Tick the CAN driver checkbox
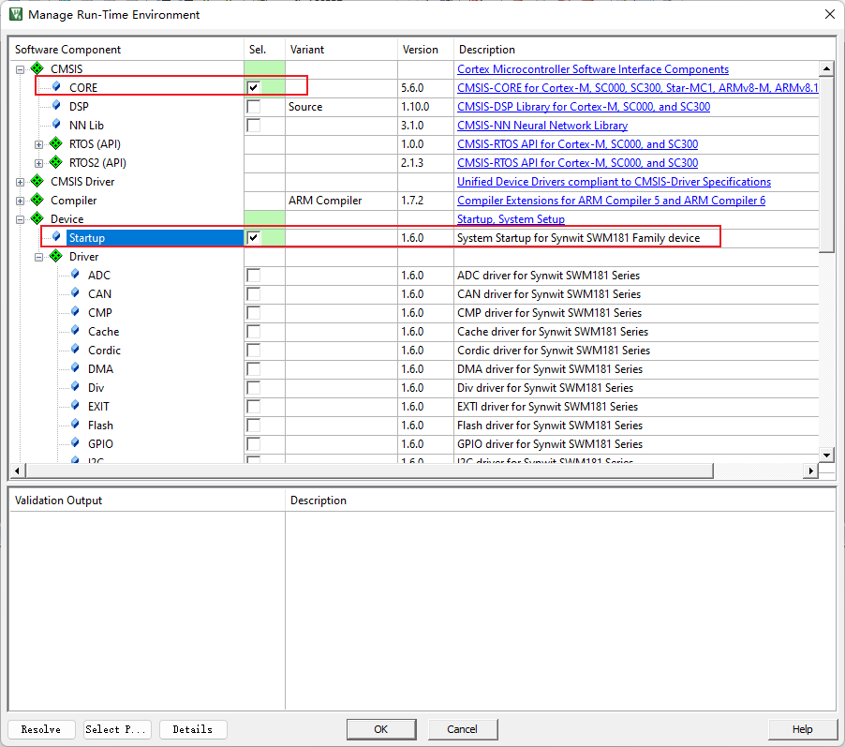 pos(253,294)
